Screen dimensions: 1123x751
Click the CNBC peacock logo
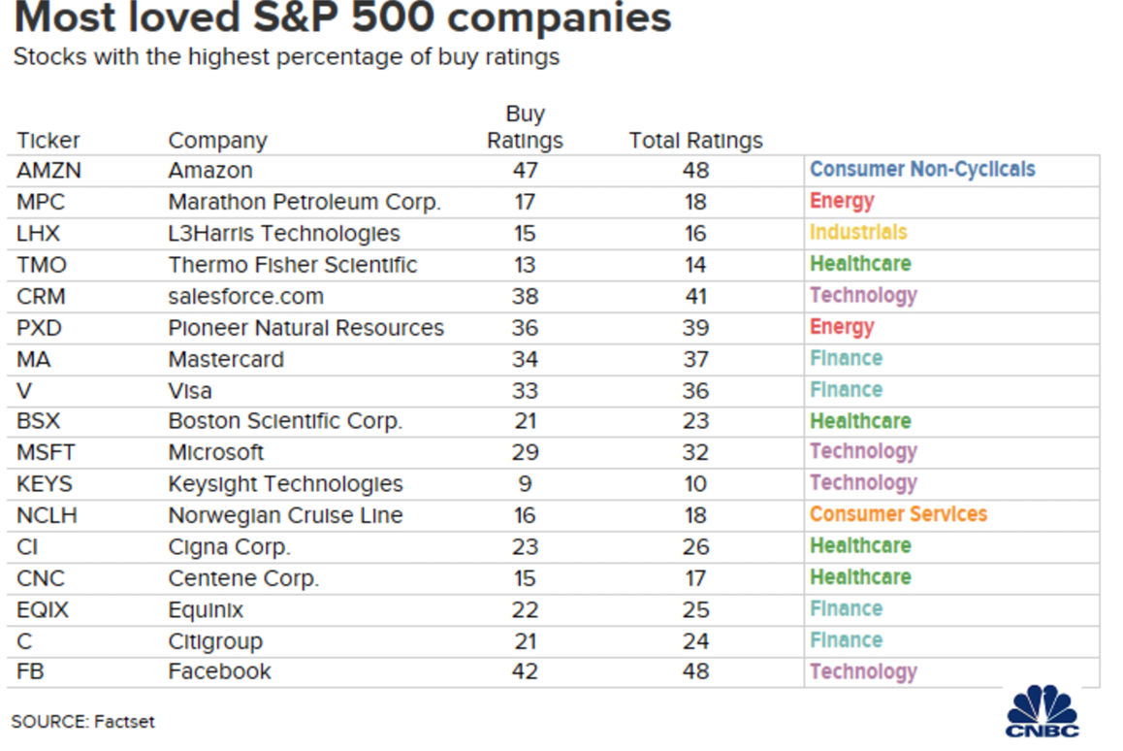1043,710
